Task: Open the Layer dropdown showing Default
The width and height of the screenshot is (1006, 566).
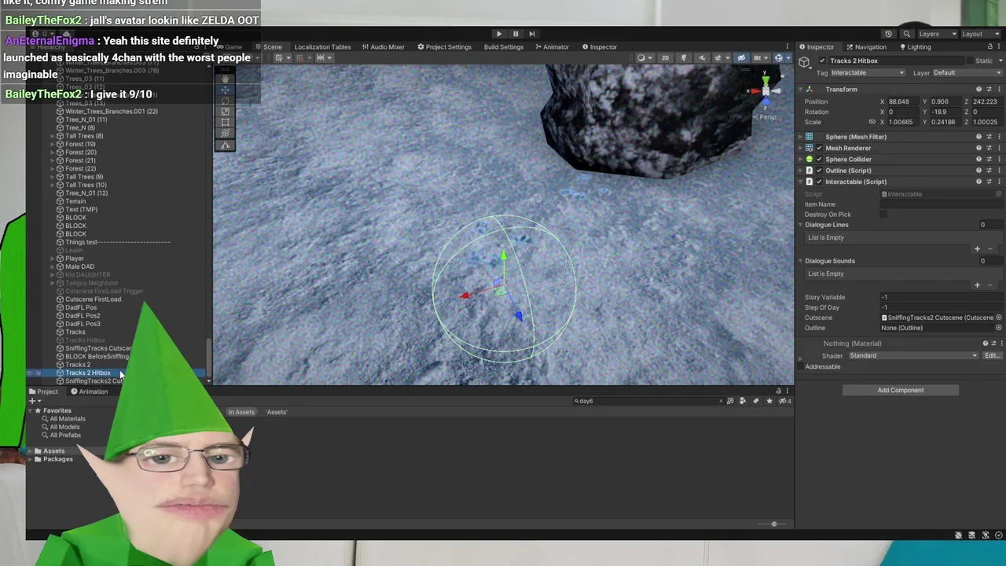Action: click(967, 73)
